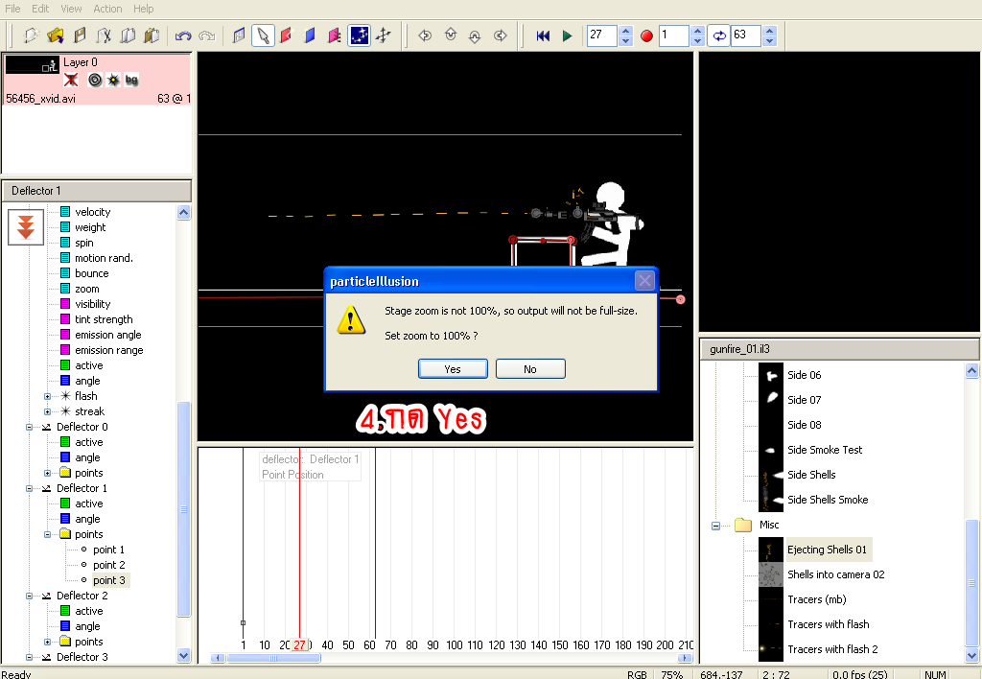The image size is (982, 679).
Task: Click the green Play button
Action: tap(568, 35)
